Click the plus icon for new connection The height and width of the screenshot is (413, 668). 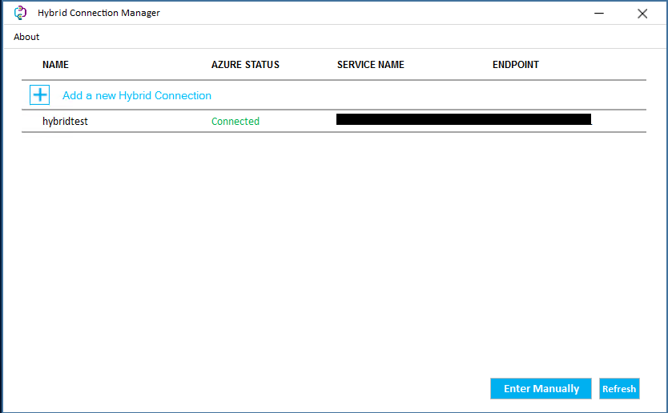39,95
